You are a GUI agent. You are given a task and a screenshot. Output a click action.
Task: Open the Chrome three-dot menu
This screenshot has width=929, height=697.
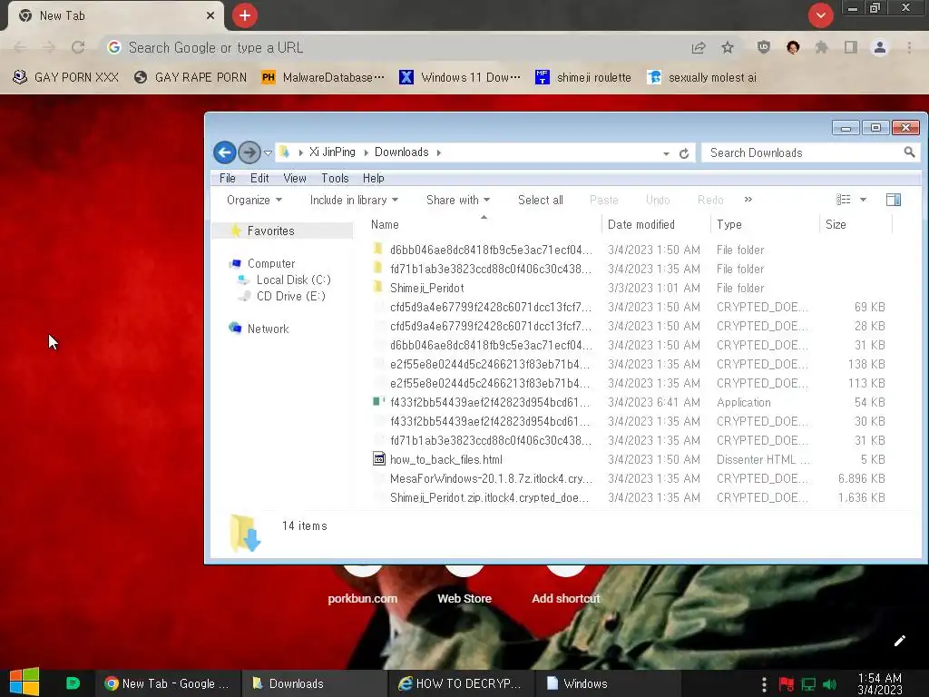click(909, 47)
